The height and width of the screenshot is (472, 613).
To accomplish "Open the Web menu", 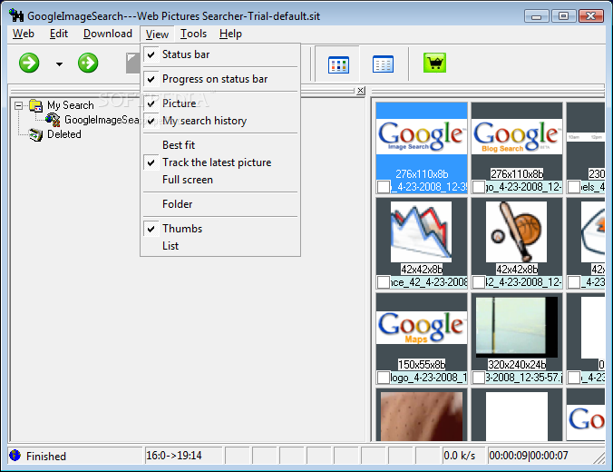I will tap(24, 34).
